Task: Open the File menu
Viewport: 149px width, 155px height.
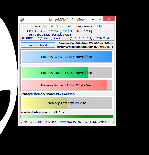Action: tap(24, 26)
